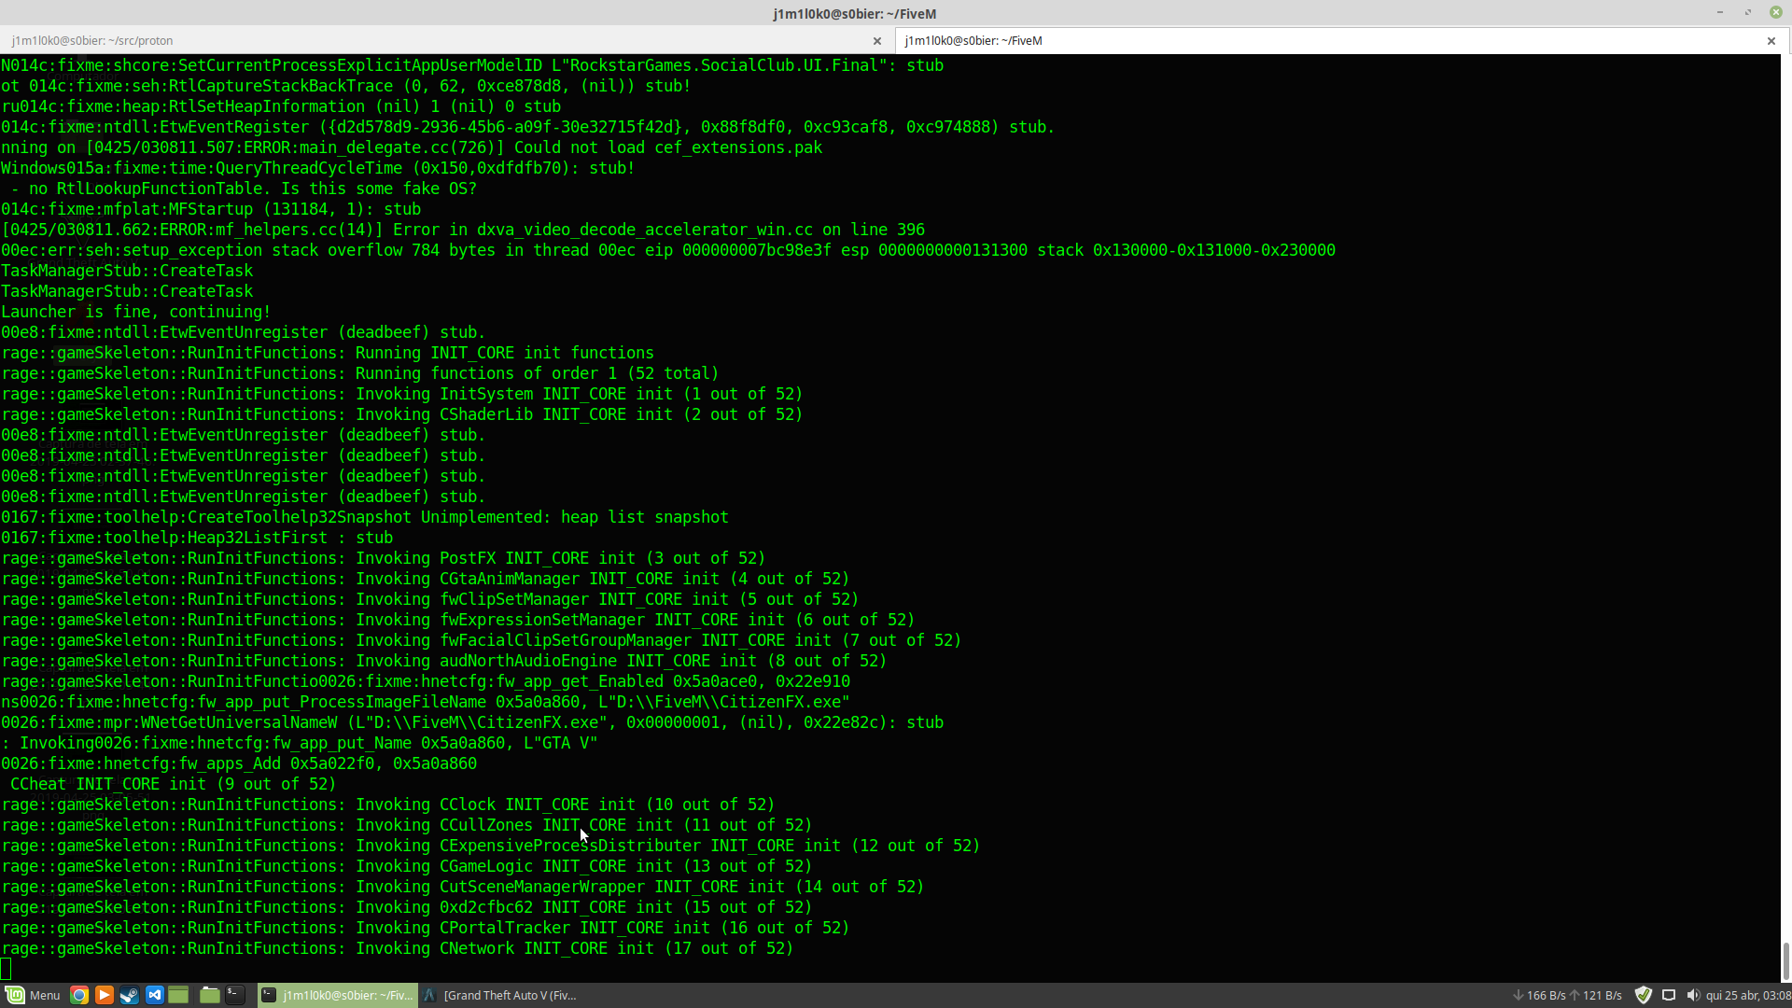Open the volume control speaker icon
Image resolution: width=1792 pixels, height=1008 pixels.
coord(1693,995)
